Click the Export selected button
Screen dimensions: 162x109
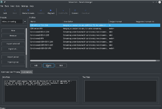pos(13,44)
